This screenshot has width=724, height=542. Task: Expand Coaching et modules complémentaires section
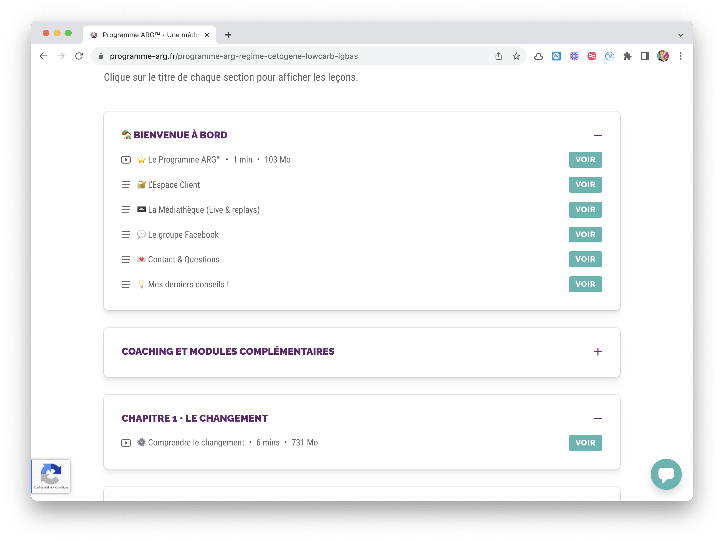(x=598, y=352)
